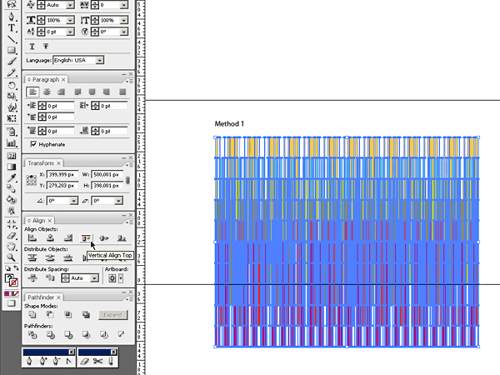500x375 pixels.
Task: Select the Line Segment tool
Action: [12, 39]
